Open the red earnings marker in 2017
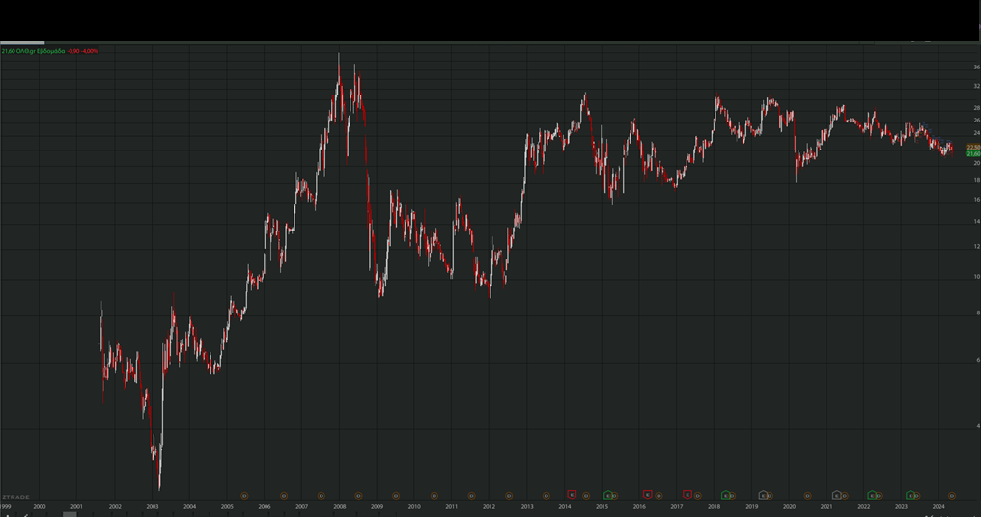This screenshot has width=981, height=517. click(x=687, y=495)
